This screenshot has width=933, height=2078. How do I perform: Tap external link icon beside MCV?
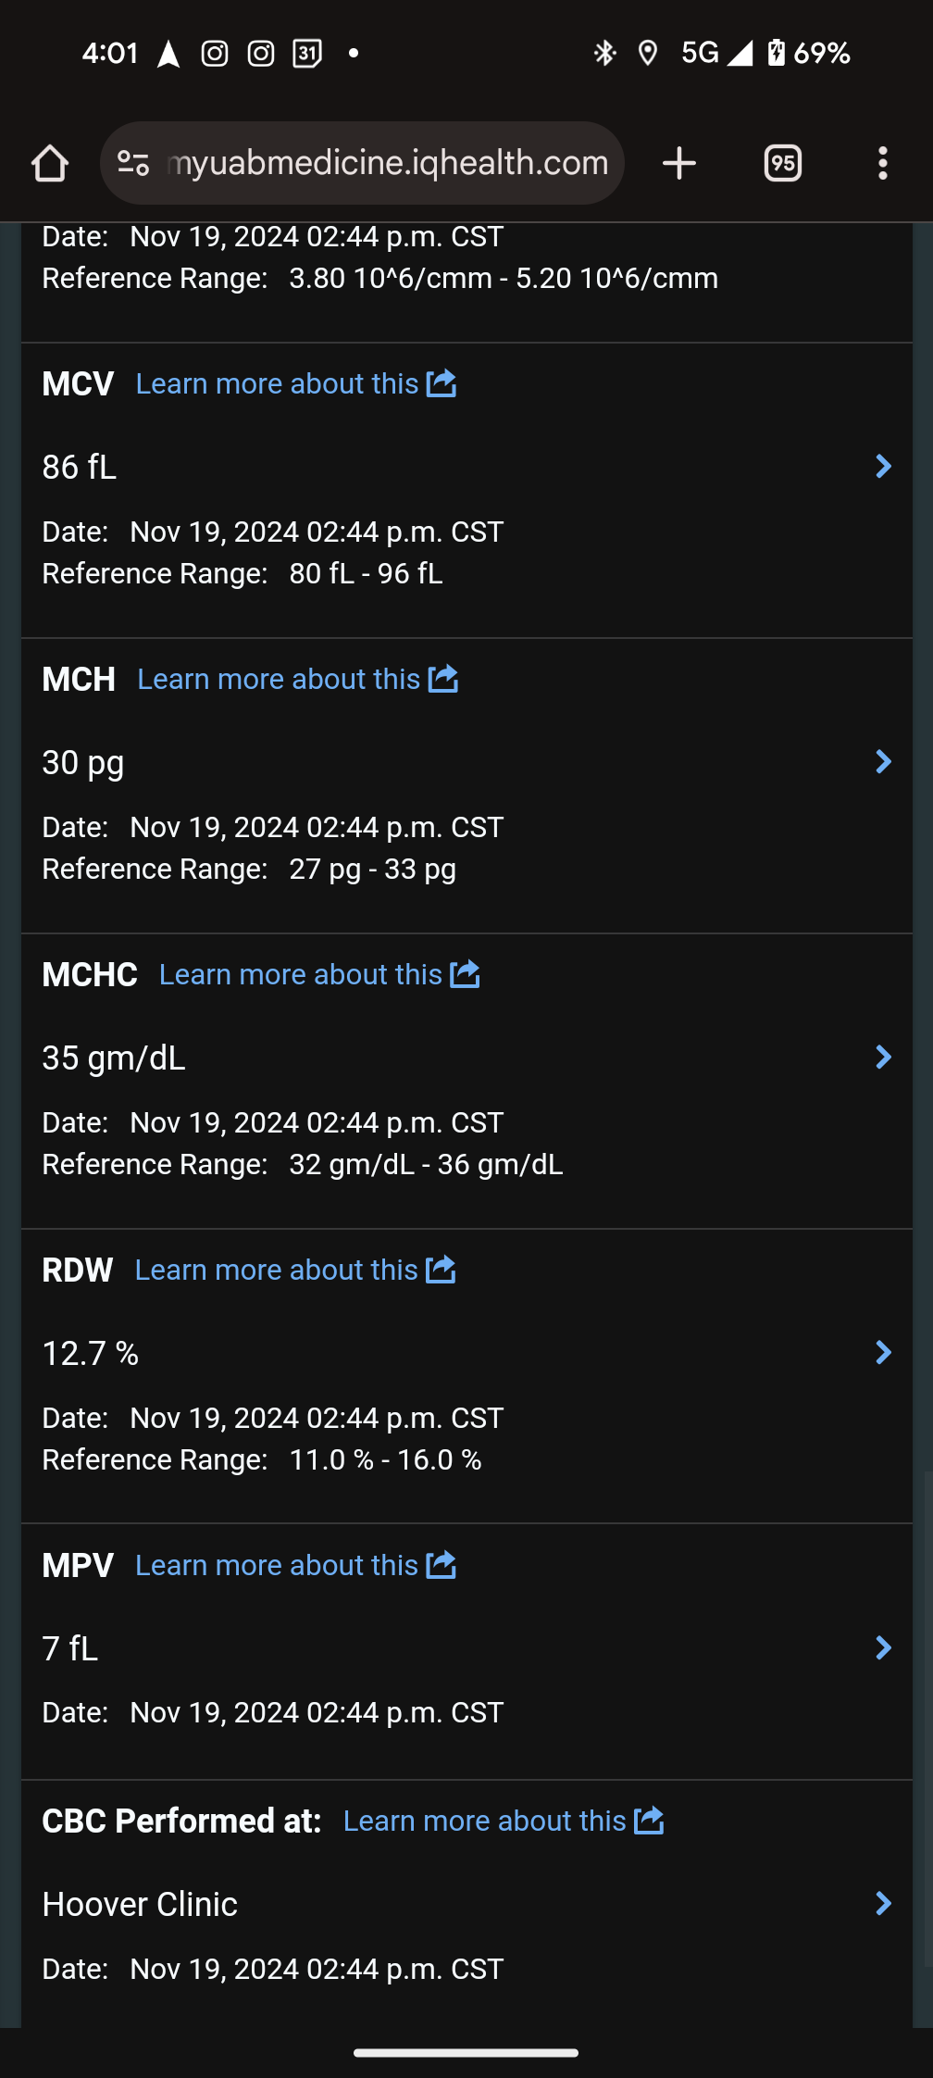click(x=442, y=383)
